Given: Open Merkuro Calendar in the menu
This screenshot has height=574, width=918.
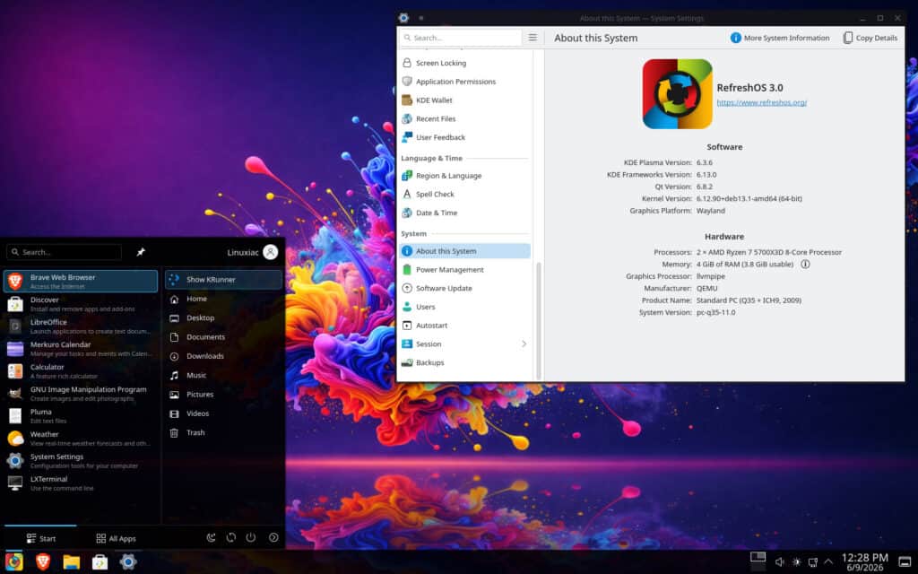Looking at the screenshot, I should click(81, 349).
